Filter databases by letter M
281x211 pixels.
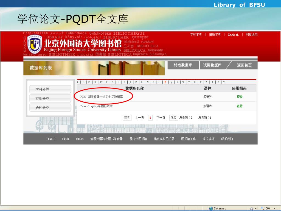point(148,82)
